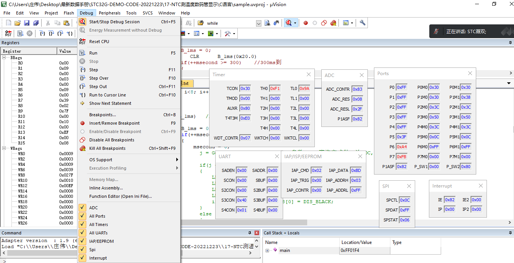Close the Timer peripheral window
Screen dimensions: 514x263
[309, 75]
